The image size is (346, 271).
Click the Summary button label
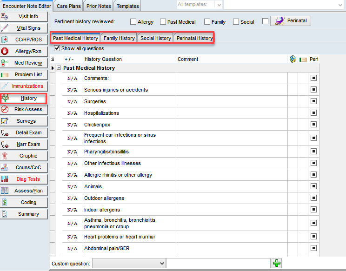tap(28, 214)
